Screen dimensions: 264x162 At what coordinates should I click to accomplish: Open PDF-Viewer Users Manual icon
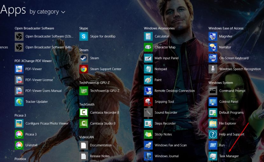point(19,91)
